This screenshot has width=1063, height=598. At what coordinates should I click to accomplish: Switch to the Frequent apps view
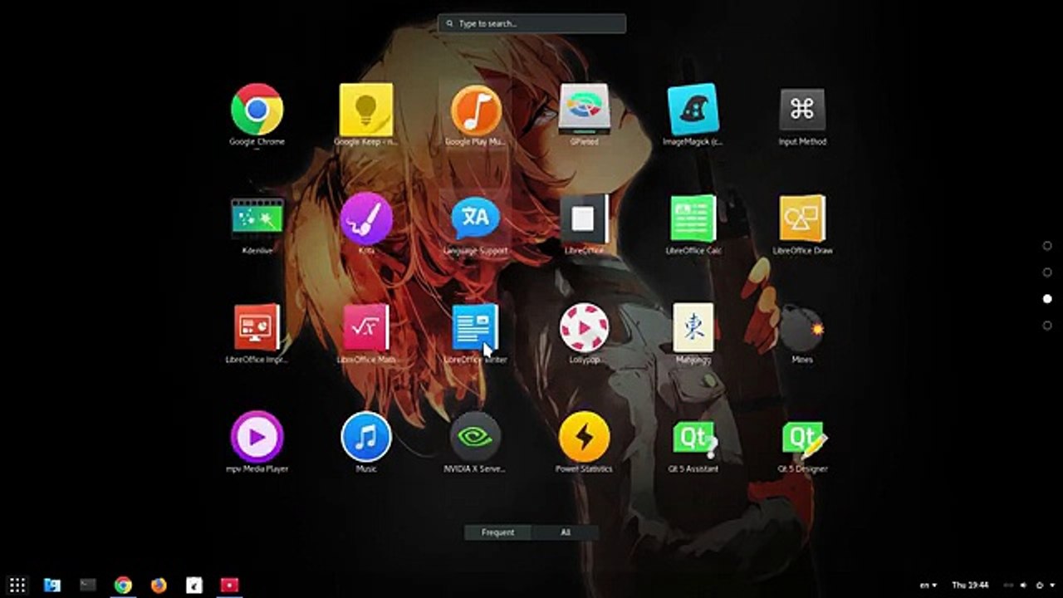click(x=497, y=532)
